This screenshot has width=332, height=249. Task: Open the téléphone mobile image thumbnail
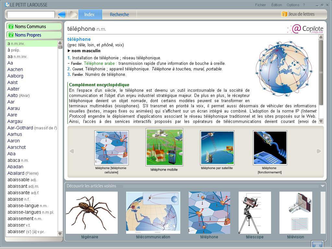[x=164, y=147]
